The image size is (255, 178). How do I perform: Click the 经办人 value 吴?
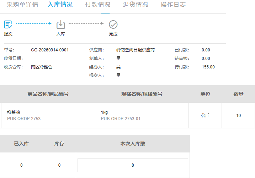(x=118, y=67)
